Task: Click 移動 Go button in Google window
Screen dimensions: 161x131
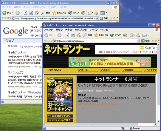Action: click(104, 18)
